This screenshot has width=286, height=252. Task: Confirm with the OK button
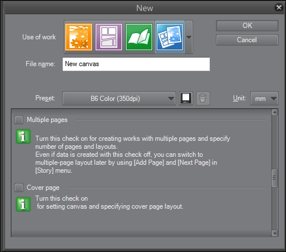247,26
